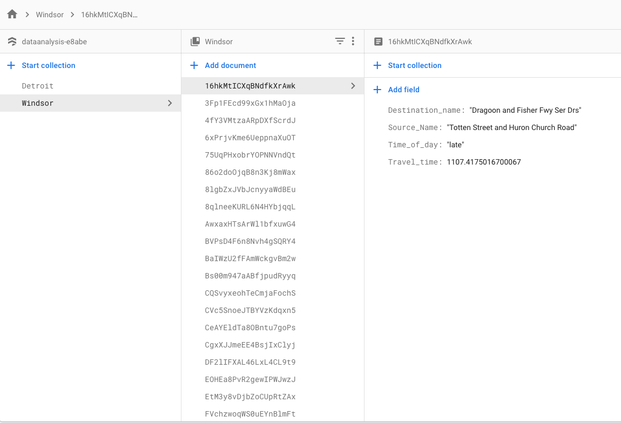Select Windsor in the breadcrumb path
Image resolution: width=621 pixels, height=423 pixels.
click(x=50, y=15)
